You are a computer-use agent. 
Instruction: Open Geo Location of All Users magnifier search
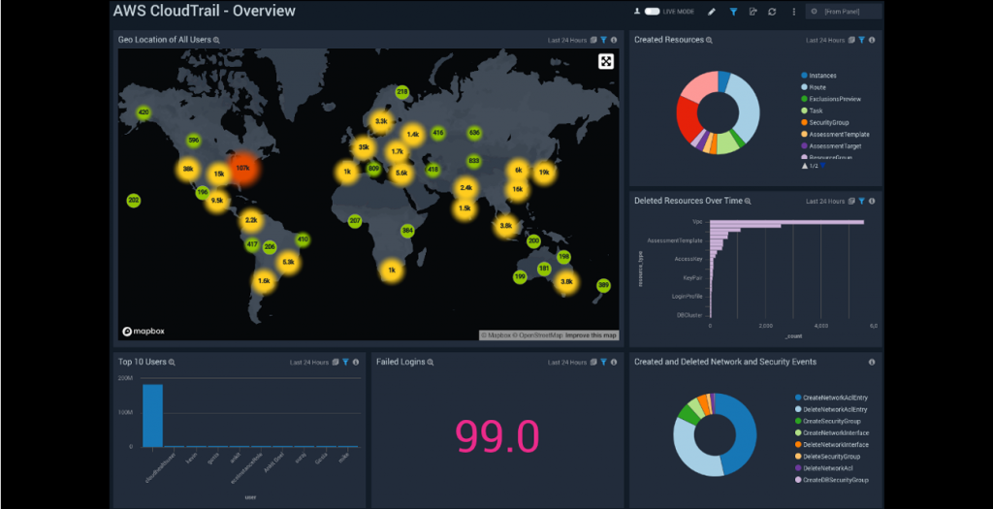tap(216, 40)
